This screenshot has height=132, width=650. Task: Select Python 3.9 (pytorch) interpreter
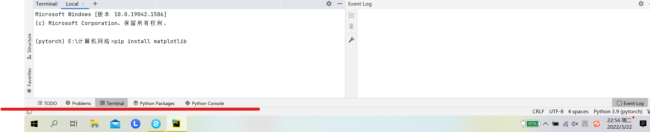point(618,112)
